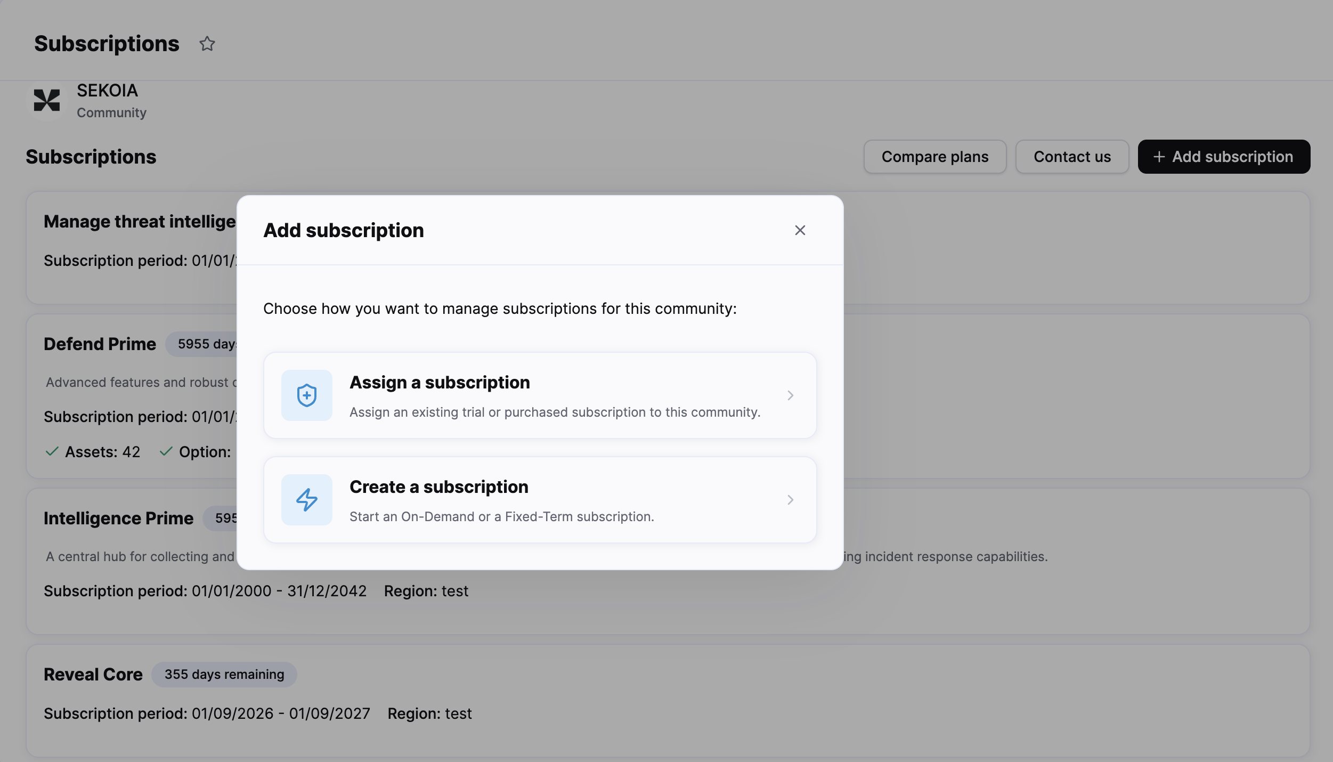Click the lightning bolt Create subscription icon
Viewport: 1333px width, 762px height.
click(x=307, y=500)
